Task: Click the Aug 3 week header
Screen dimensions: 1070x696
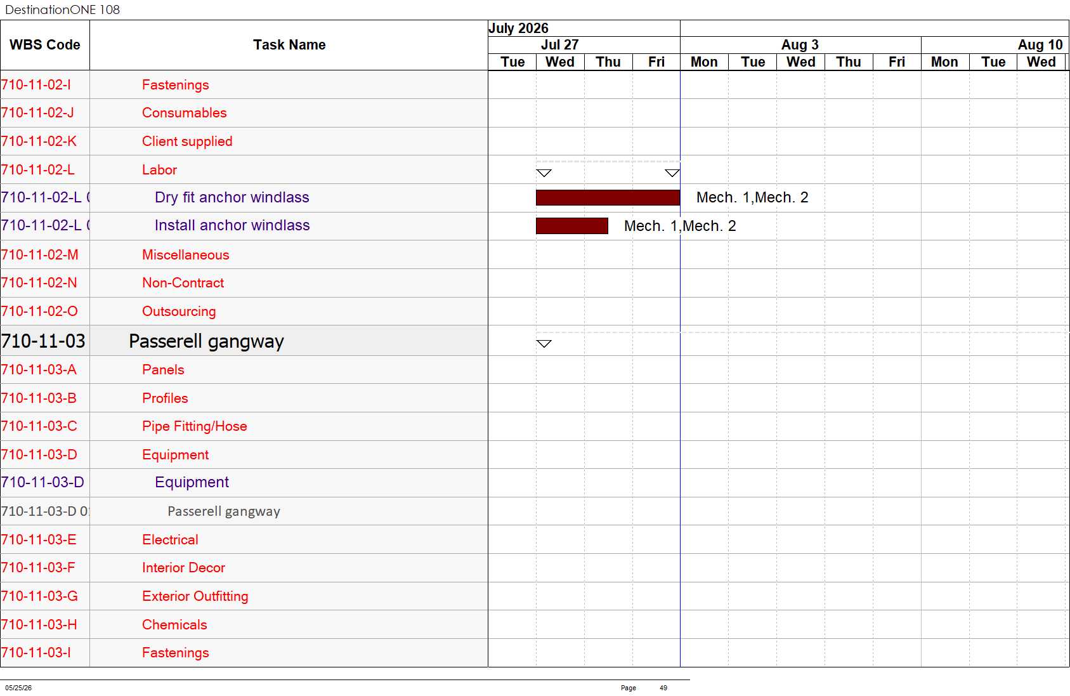Action: pyautogui.click(x=800, y=45)
